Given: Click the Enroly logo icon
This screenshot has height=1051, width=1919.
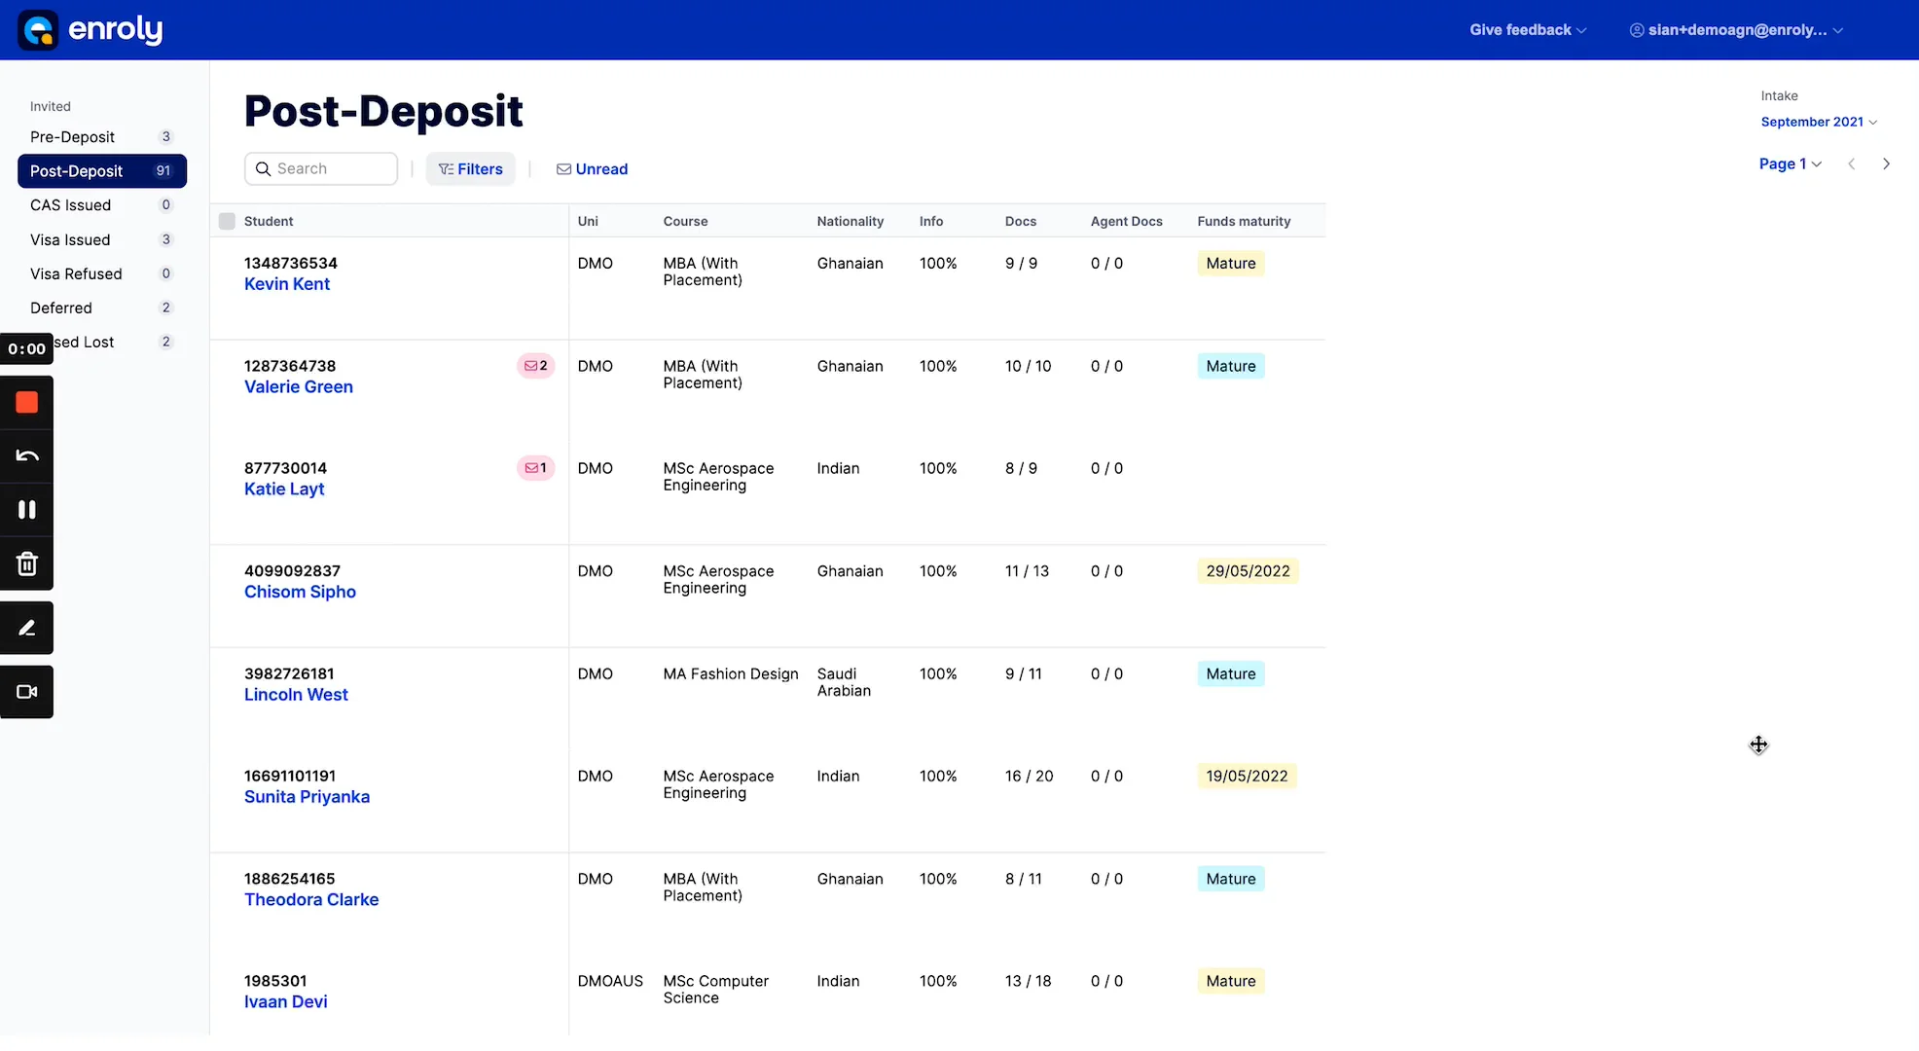Looking at the screenshot, I should tap(38, 30).
